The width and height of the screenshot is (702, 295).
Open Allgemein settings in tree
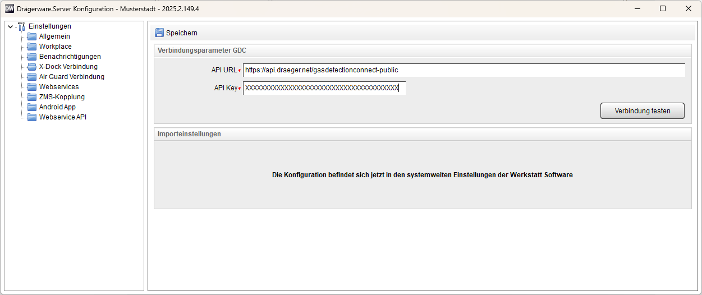coord(54,36)
